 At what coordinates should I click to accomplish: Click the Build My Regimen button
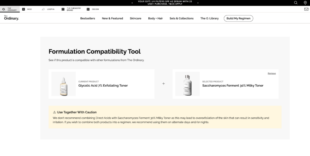(x=238, y=18)
